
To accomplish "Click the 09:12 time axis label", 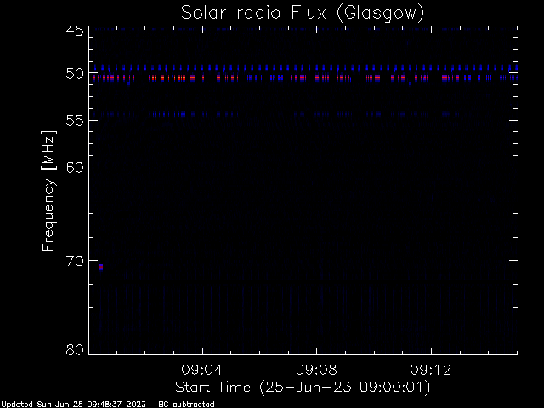I will click(x=431, y=370).
